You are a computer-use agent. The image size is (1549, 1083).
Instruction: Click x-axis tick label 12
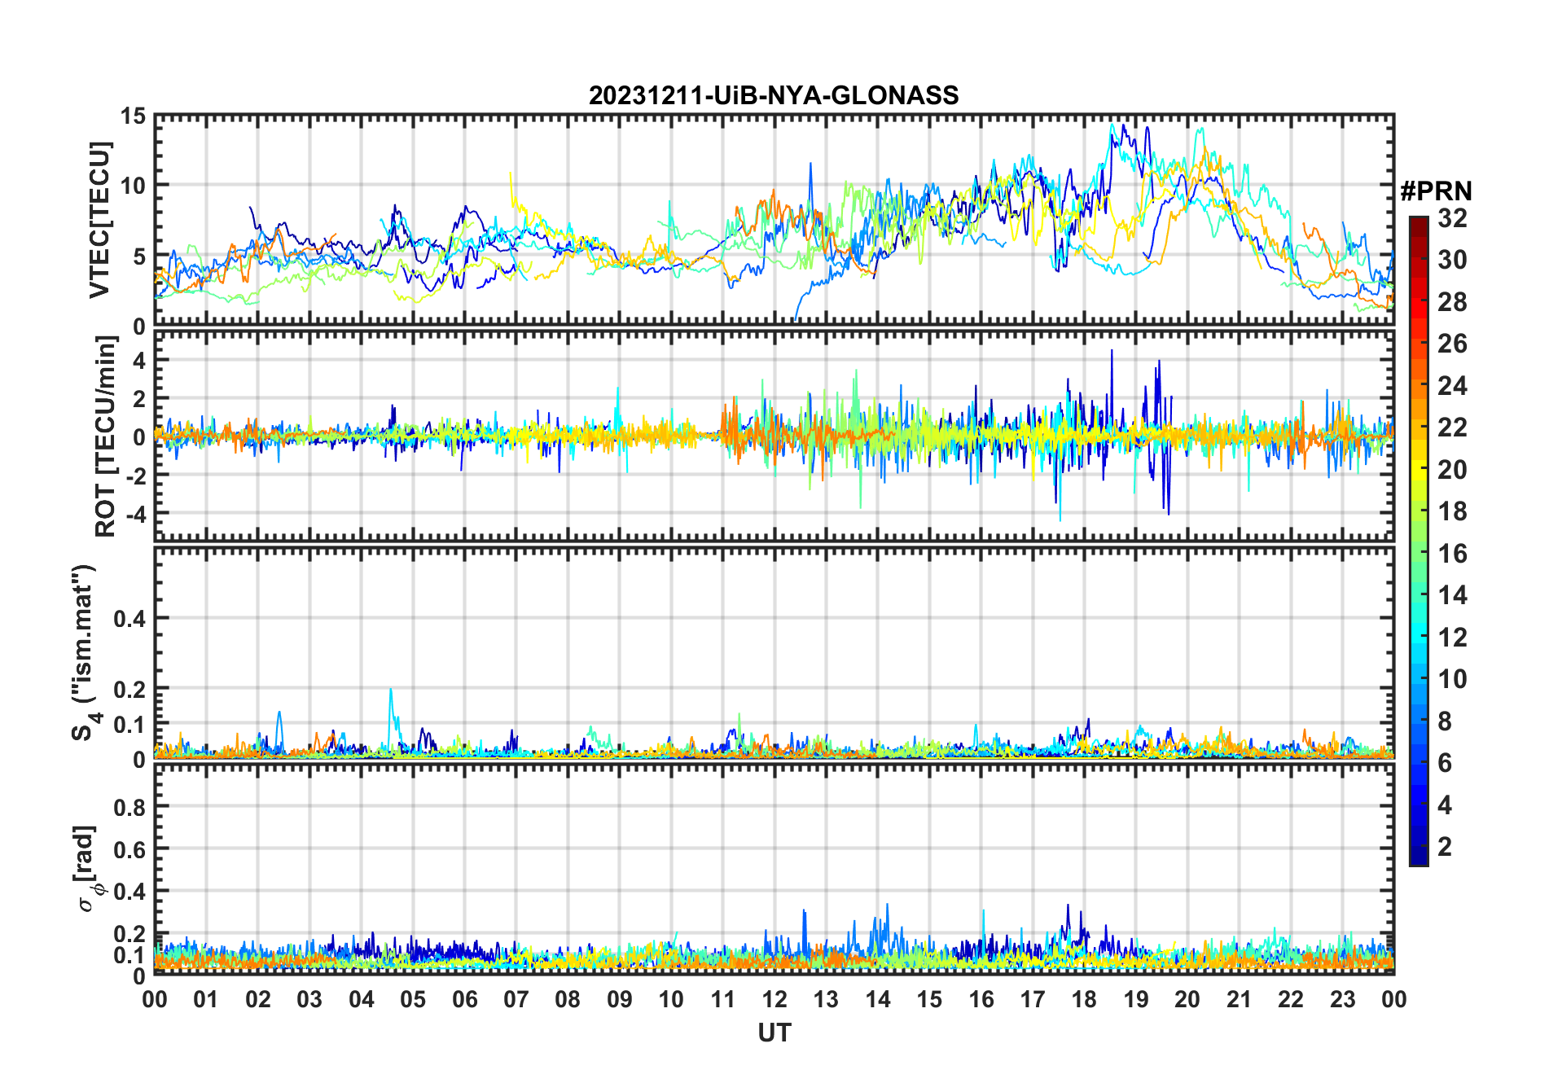coord(774,999)
